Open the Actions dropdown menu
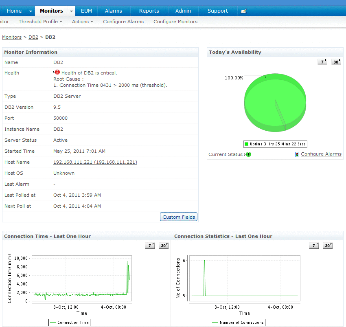Image resolution: width=346 pixels, height=327 pixels. point(82,22)
